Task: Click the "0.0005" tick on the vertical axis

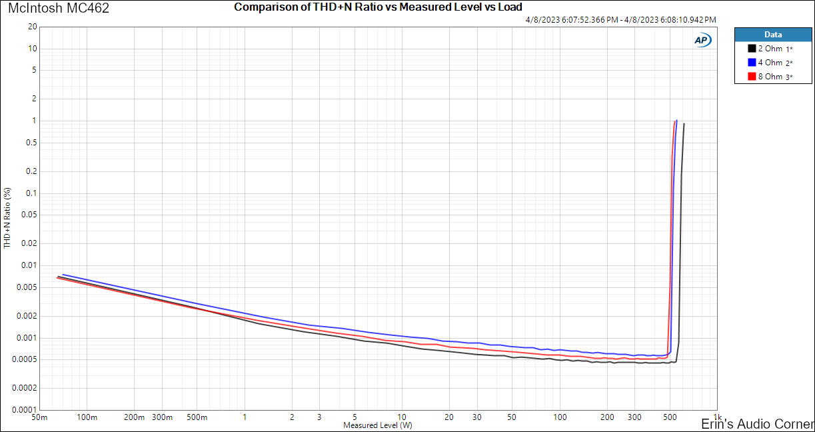Action: tap(25, 359)
